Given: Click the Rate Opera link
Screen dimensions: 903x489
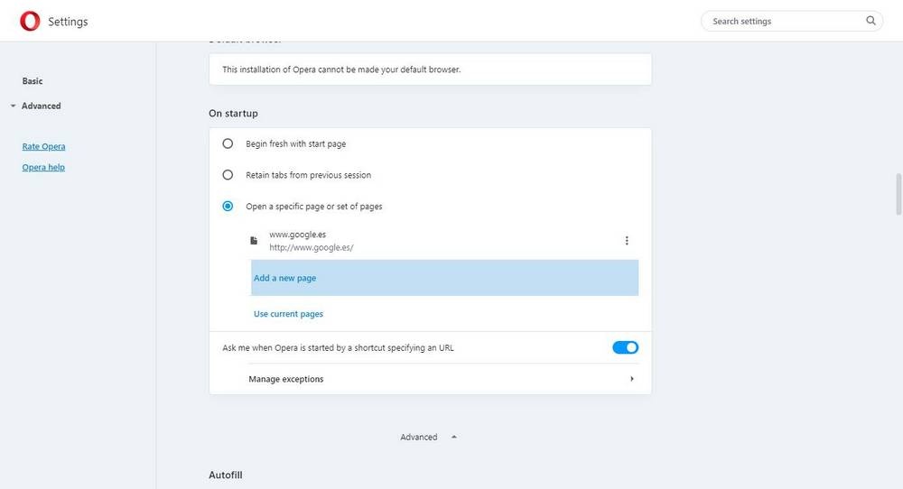Looking at the screenshot, I should coord(43,146).
